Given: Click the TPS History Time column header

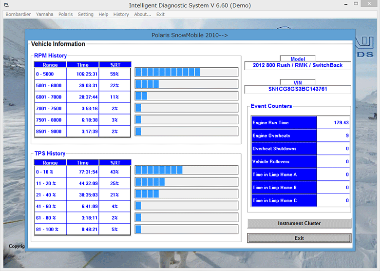Looking at the screenshot, I should [83, 163].
